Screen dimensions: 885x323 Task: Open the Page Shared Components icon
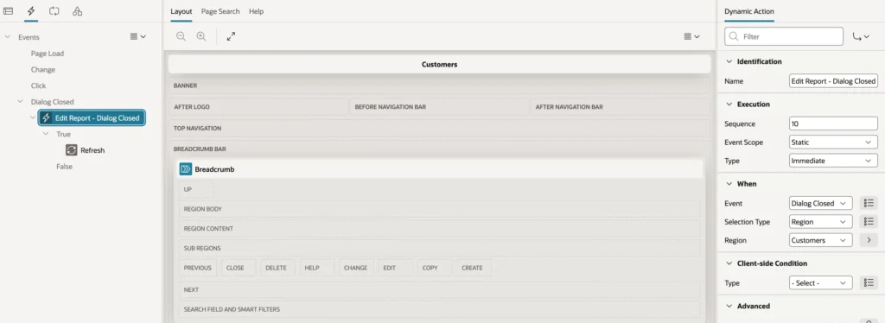click(77, 10)
